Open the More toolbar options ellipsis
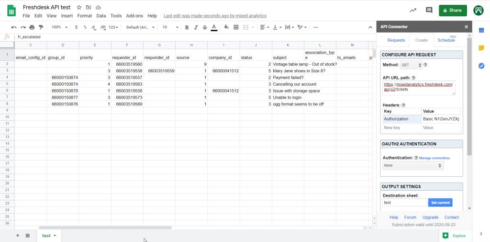This screenshot has width=490, height=242. (316, 27)
